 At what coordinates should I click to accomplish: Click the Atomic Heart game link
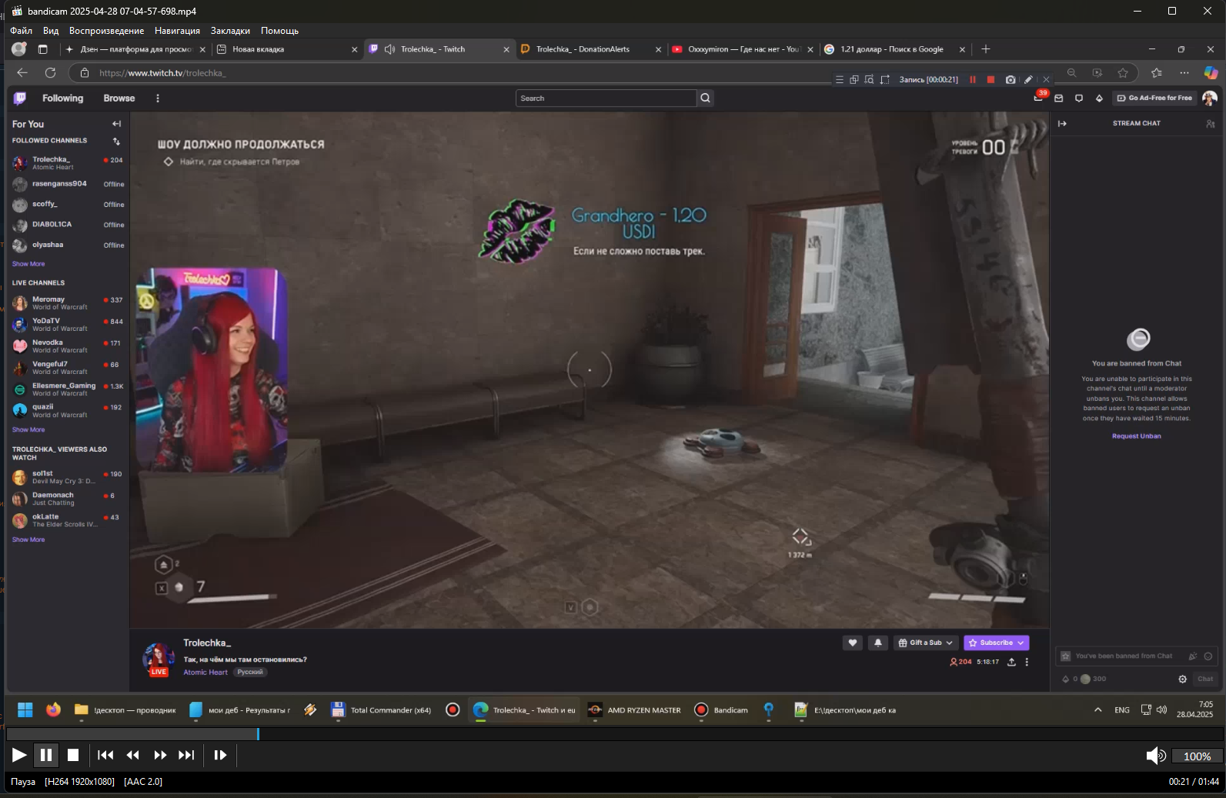[x=205, y=672]
